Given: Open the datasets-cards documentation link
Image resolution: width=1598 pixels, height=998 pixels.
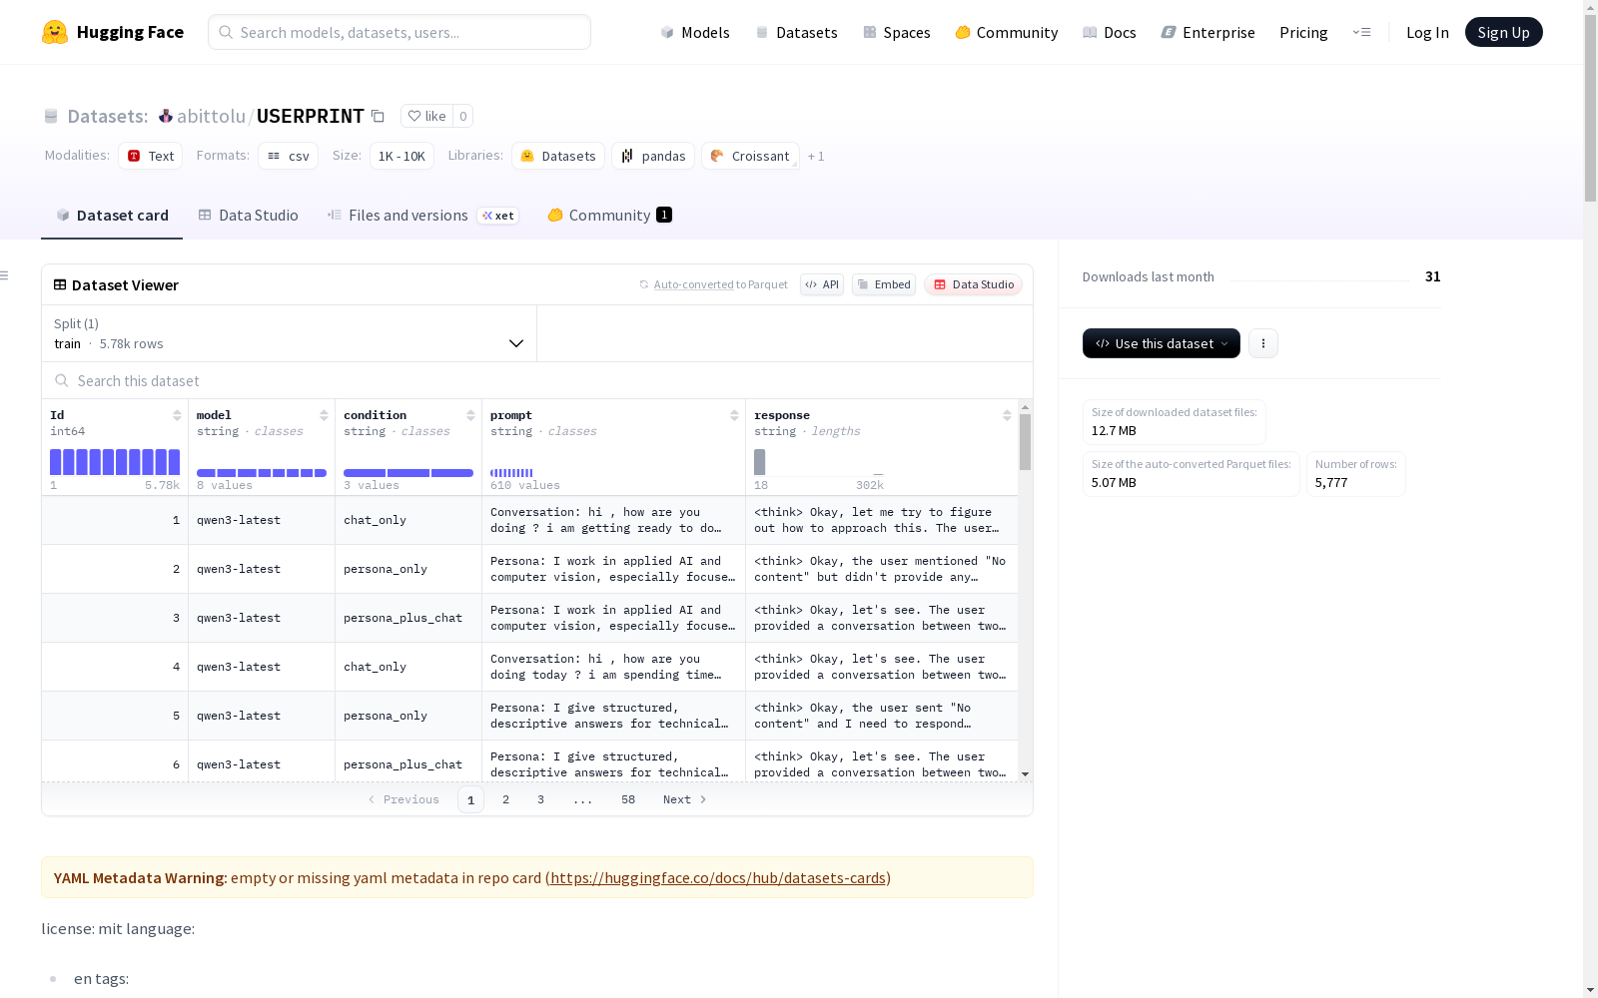Looking at the screenshot, I should pos(718,878).
